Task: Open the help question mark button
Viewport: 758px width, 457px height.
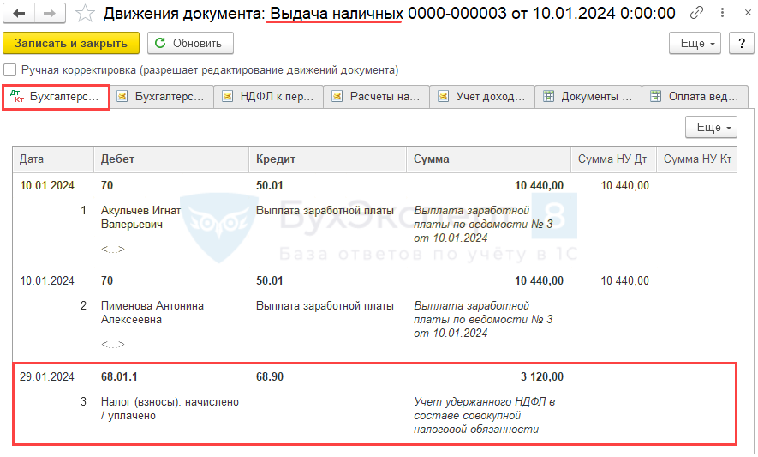Action: click(742, 43)
